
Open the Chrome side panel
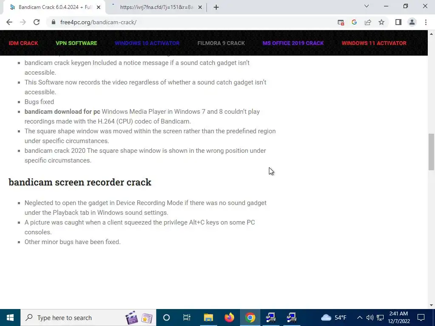point(398,22)
